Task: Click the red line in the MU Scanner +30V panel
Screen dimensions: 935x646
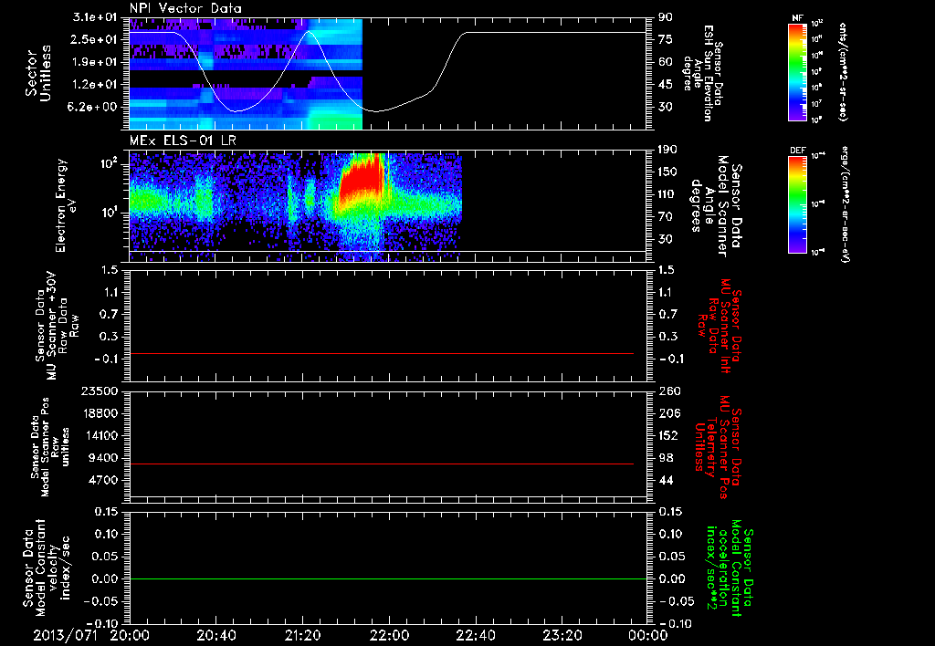Action: 382,353
